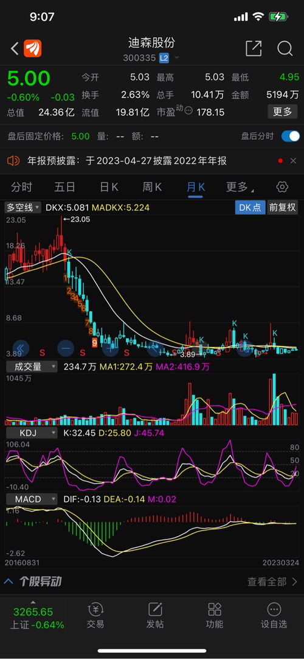This screenshot has height=659, width=304.
Task: Open chart settings gear icon
Action: point(282,187)
